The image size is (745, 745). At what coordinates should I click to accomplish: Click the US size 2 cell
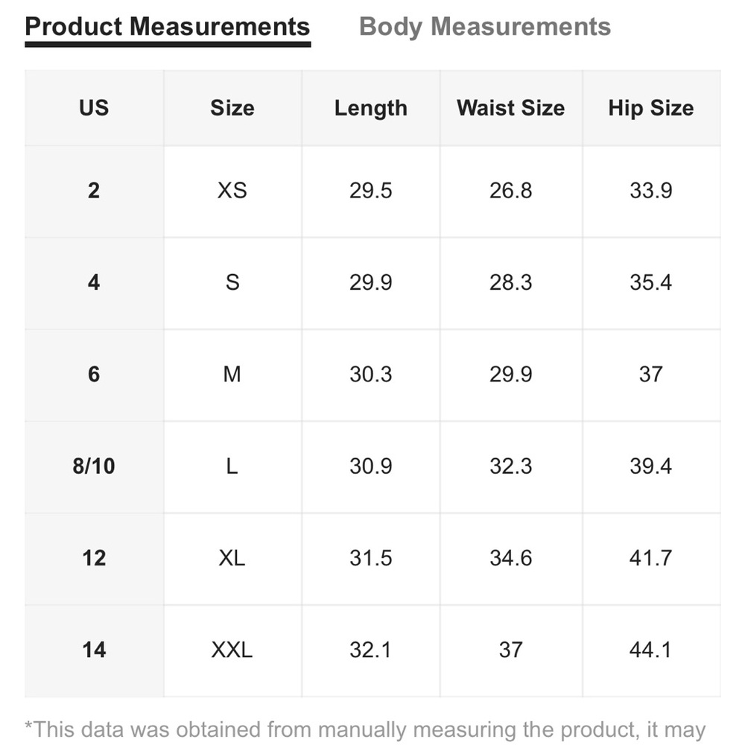pyautogui.click(x=94, y=191)
